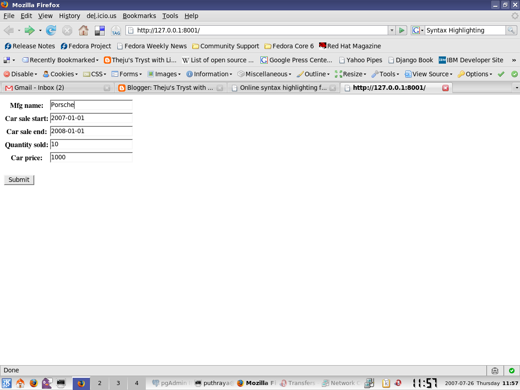Screen dimensions: 520x390
Task: Open the Community Support bookmark folder
Action: click(226, 46)
